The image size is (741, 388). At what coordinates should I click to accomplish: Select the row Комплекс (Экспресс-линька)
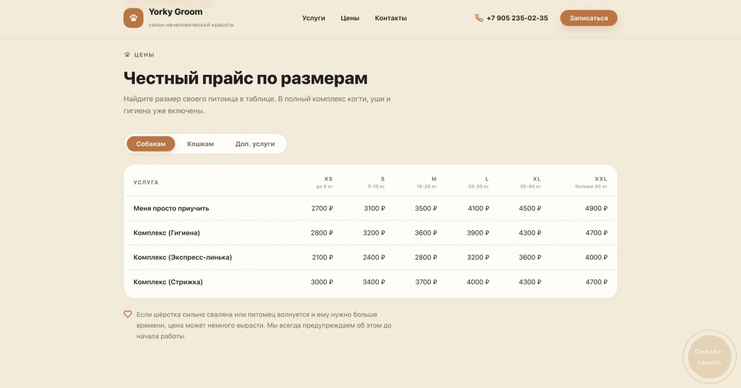coord(370,258)
